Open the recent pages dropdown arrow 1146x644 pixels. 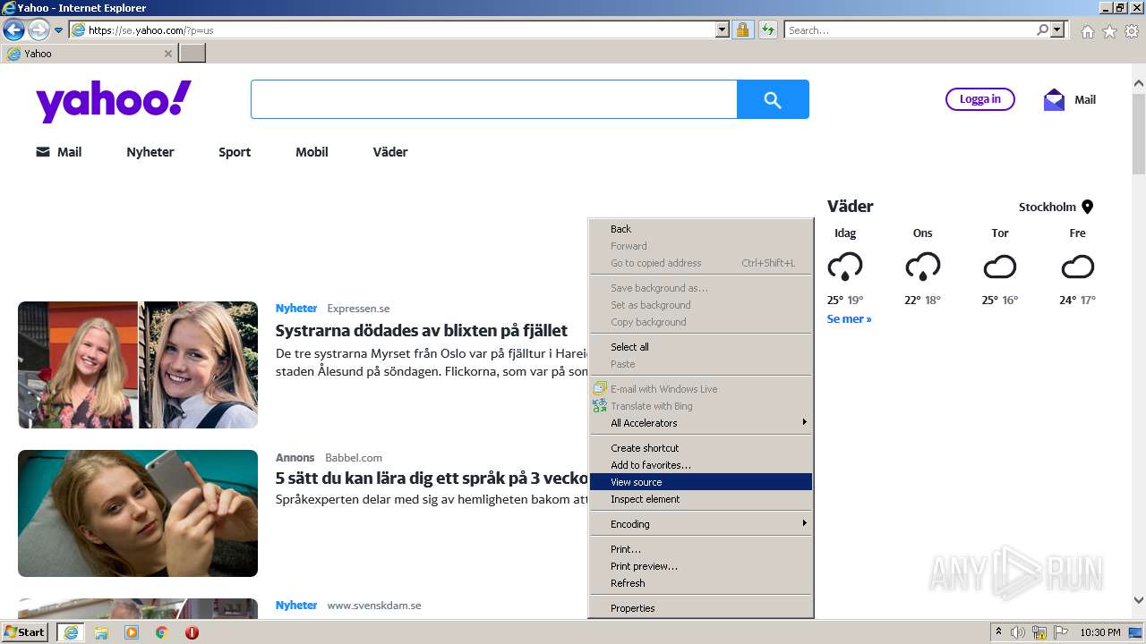[59, 30]
